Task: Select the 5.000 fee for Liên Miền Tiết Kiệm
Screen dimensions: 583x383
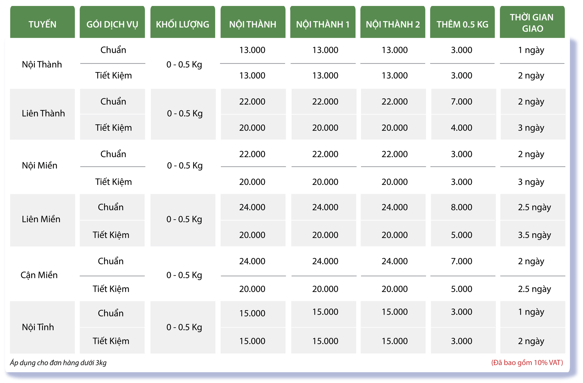Action: (461, 235)
